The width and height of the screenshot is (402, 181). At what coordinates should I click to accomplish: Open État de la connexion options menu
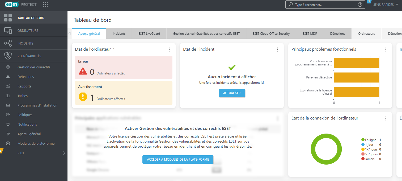pyautogui.click(x=386, y=118)
